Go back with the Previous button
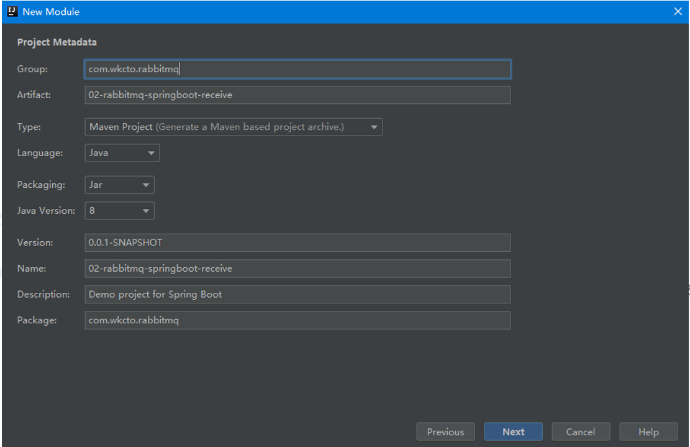This screenshot has width=690, height=447. [446, 432]
